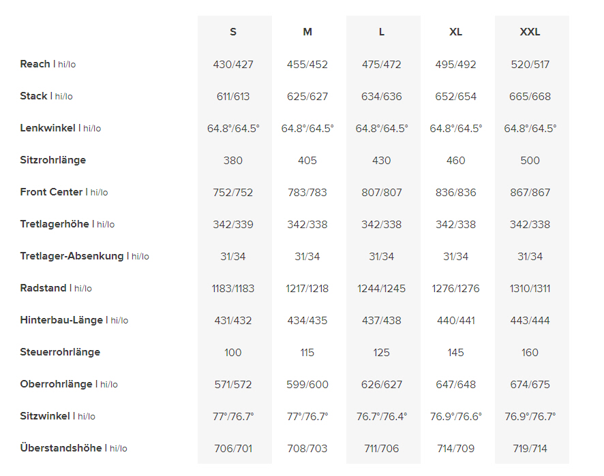
Task: Select the Stack row label
Action: 34,96
